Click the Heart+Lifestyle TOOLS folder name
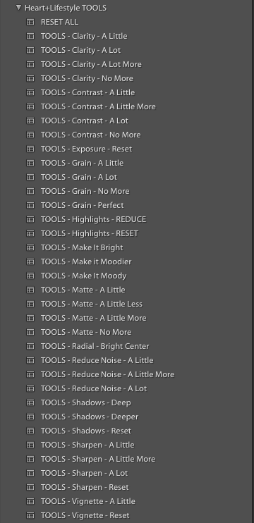 pos(66,8)
